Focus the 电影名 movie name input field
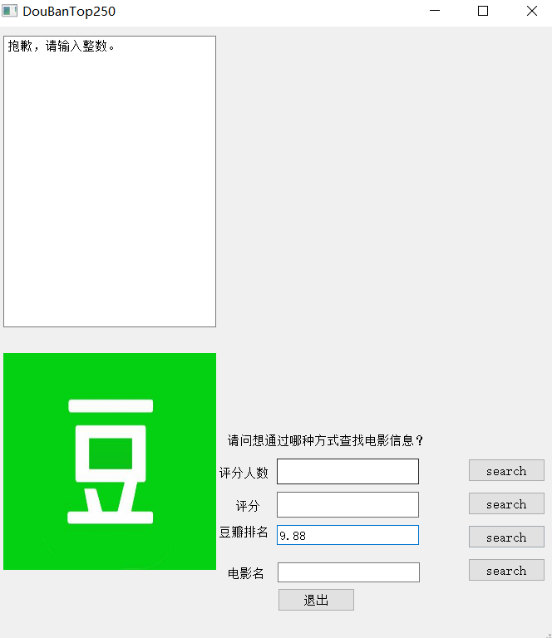The height and width of the screenshot is (638, 552). (348, 572)
